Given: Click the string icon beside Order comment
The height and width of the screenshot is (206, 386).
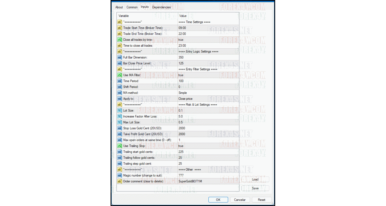Looking at the screenshot, I should pyautogui.click(x=119, y=181).
